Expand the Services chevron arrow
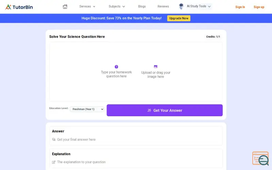Image resolution: width=272 pixels, height=170 pixels. [x=94, y=6]
